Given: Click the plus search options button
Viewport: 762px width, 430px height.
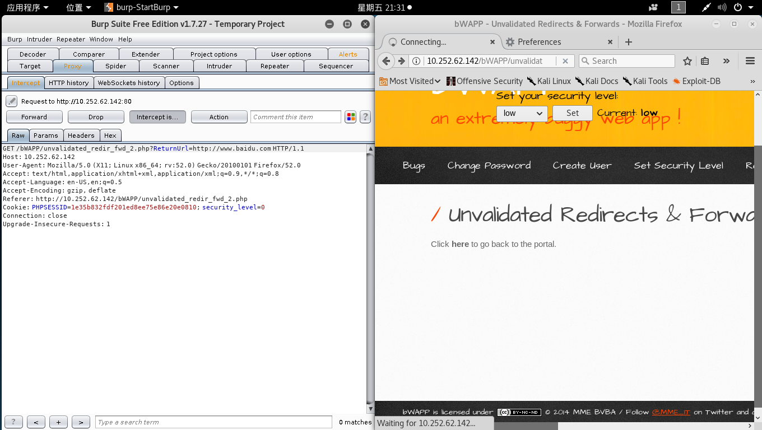Looking at the screenshot, I should point(58,422).
